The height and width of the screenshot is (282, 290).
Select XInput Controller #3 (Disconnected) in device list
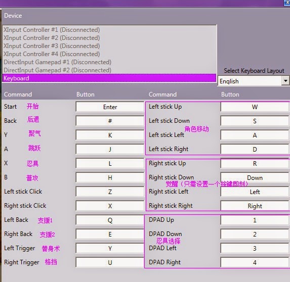click(109, 46)
